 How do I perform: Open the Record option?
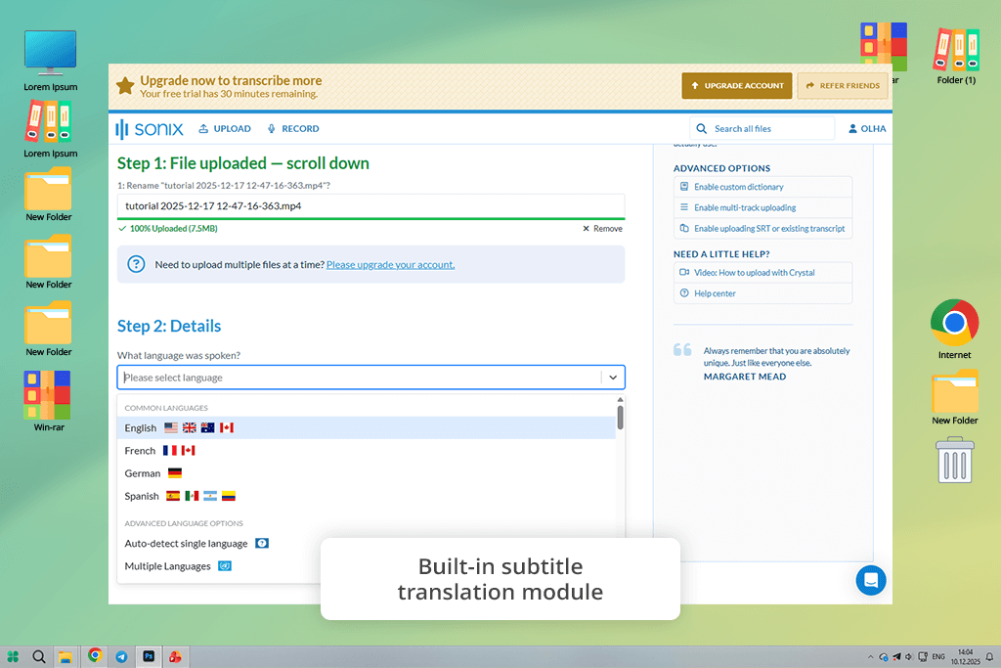[x=293, y=129]
